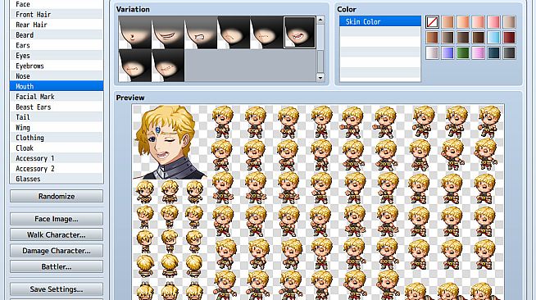536x300 pixels.
Task: Select the Beard part category
Action: [x=57, y=35]
